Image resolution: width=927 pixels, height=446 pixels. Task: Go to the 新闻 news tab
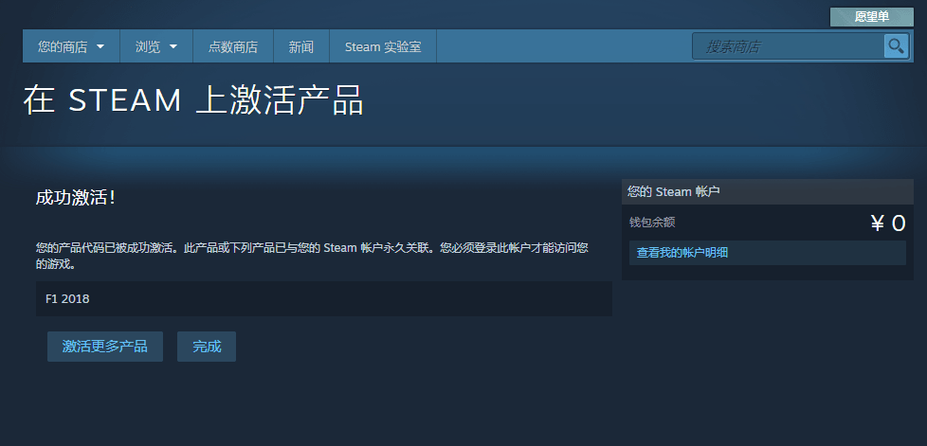pos(301,46)
